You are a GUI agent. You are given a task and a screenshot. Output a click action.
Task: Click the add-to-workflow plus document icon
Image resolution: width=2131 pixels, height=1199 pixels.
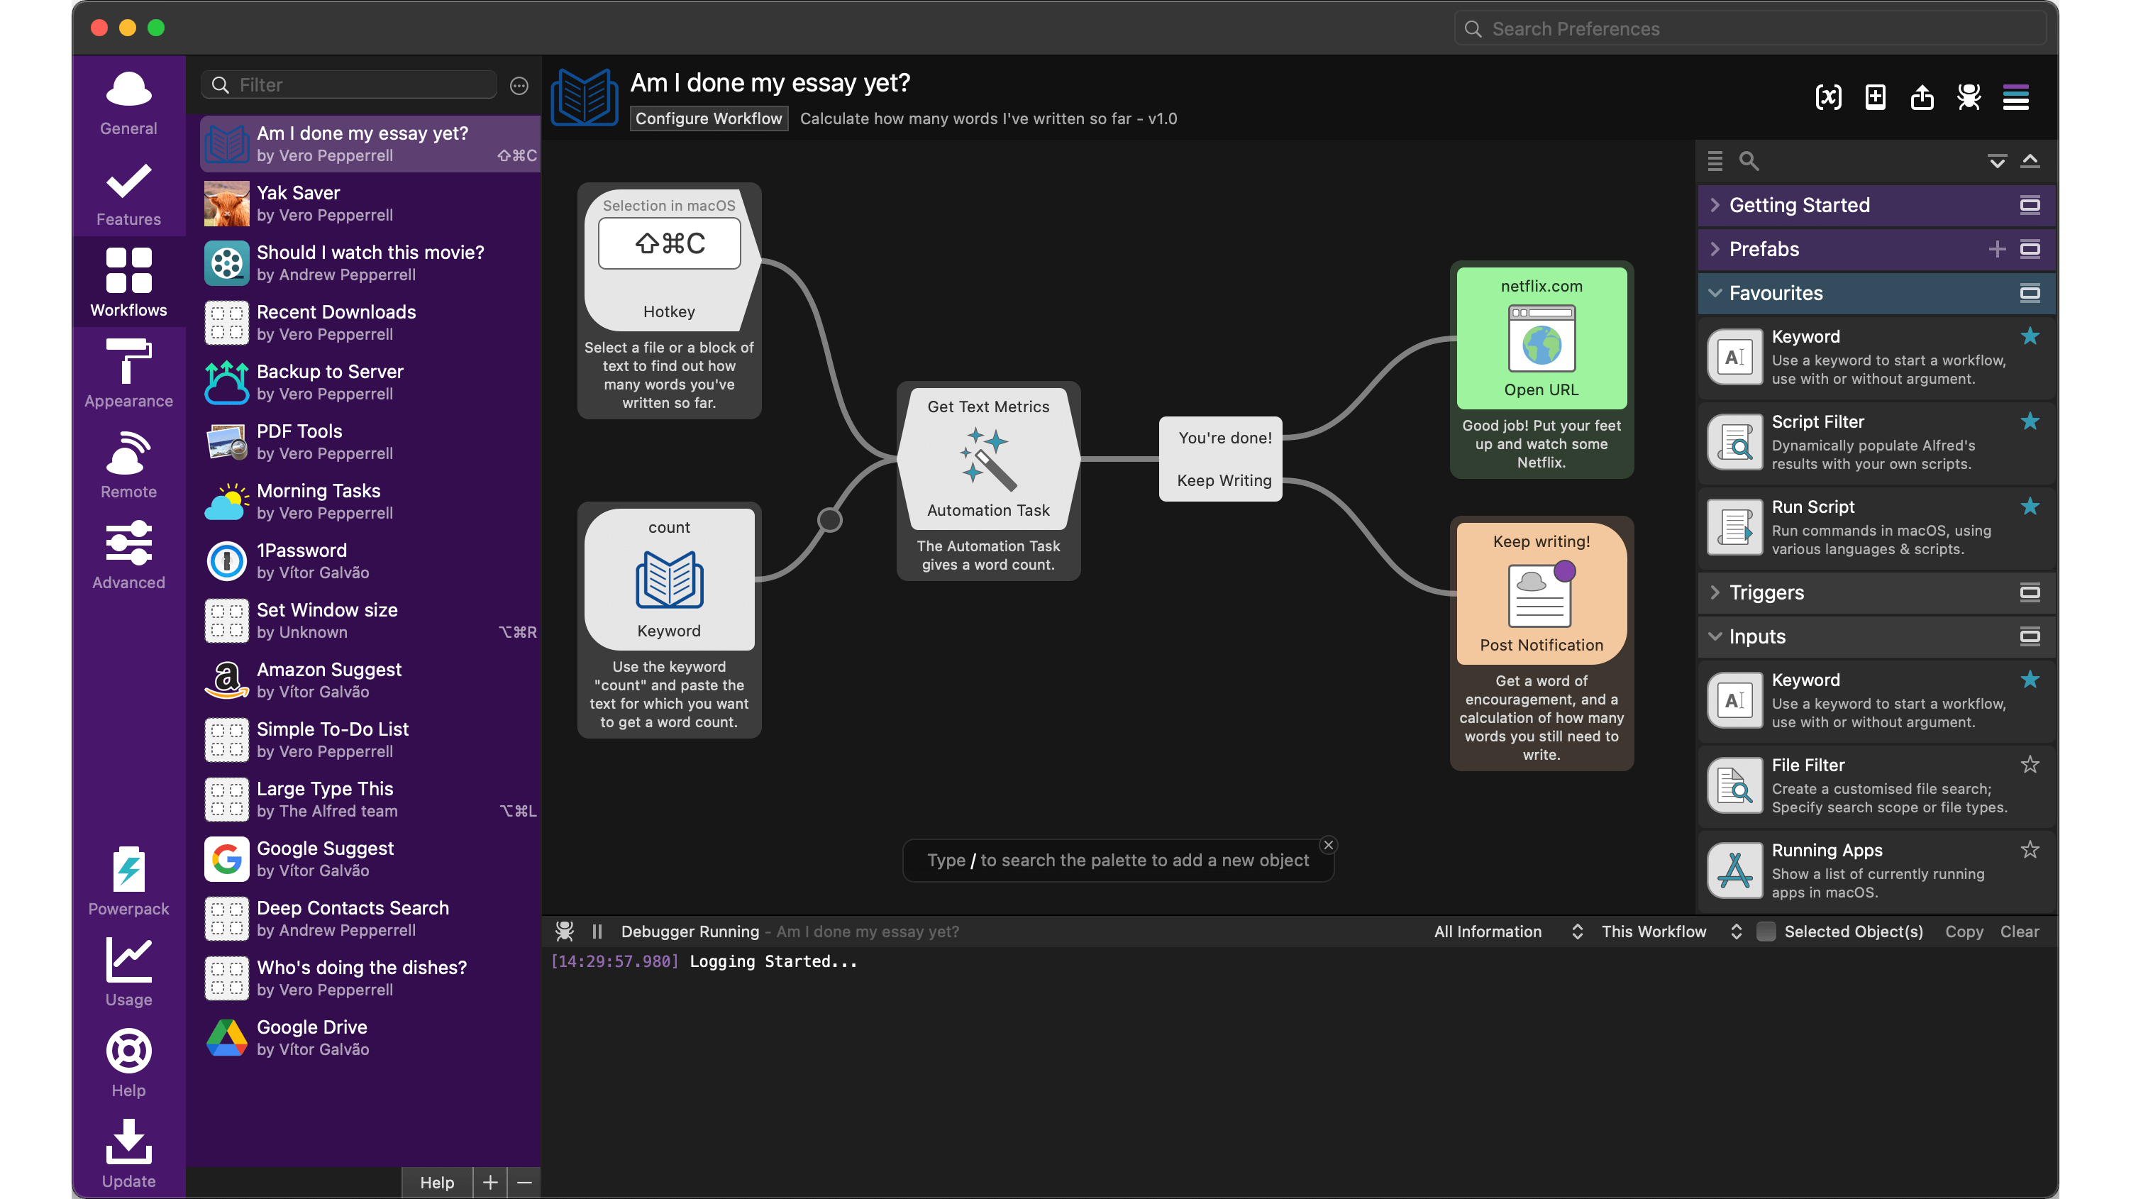[x=1876, y=98]
